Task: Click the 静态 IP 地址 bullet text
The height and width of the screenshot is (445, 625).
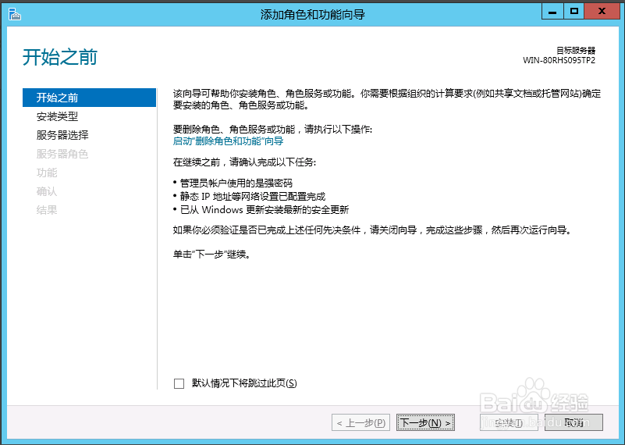Action: click(252, 196)
